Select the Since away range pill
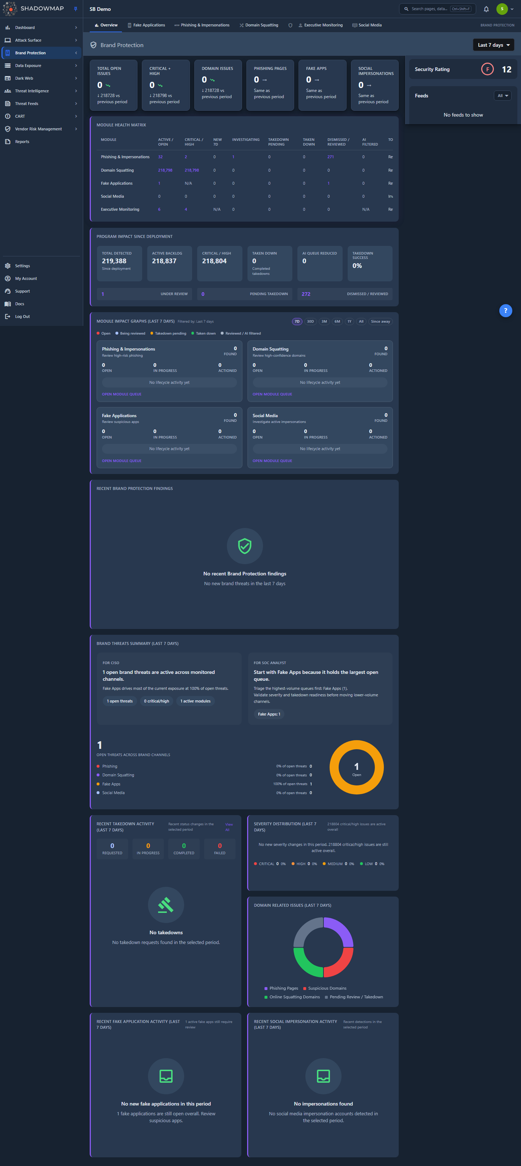The image size is (521, 1166). tap(380, 322)
